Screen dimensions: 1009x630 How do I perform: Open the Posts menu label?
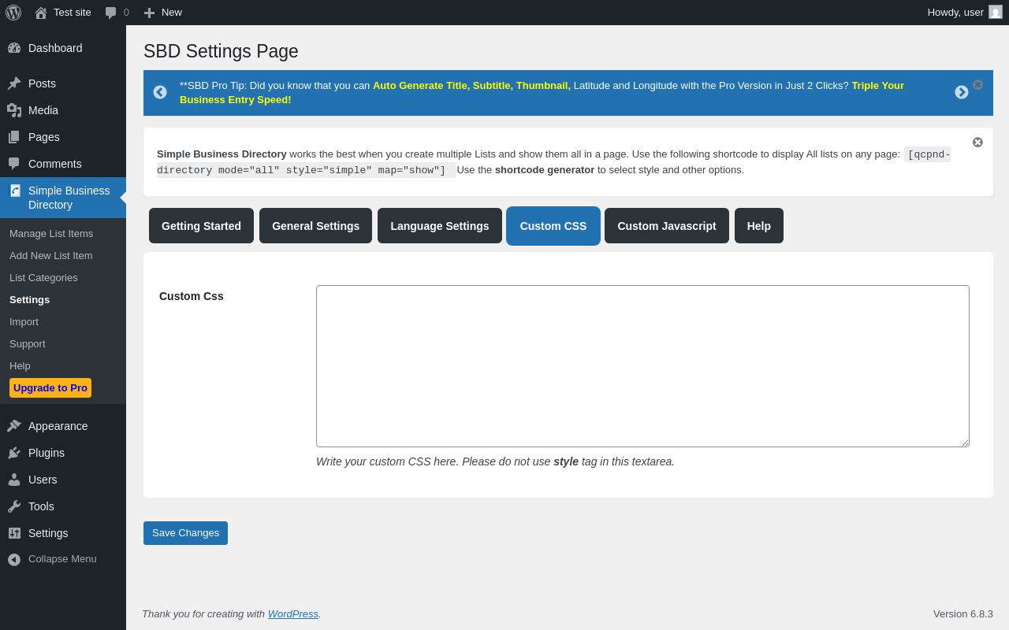42,83
